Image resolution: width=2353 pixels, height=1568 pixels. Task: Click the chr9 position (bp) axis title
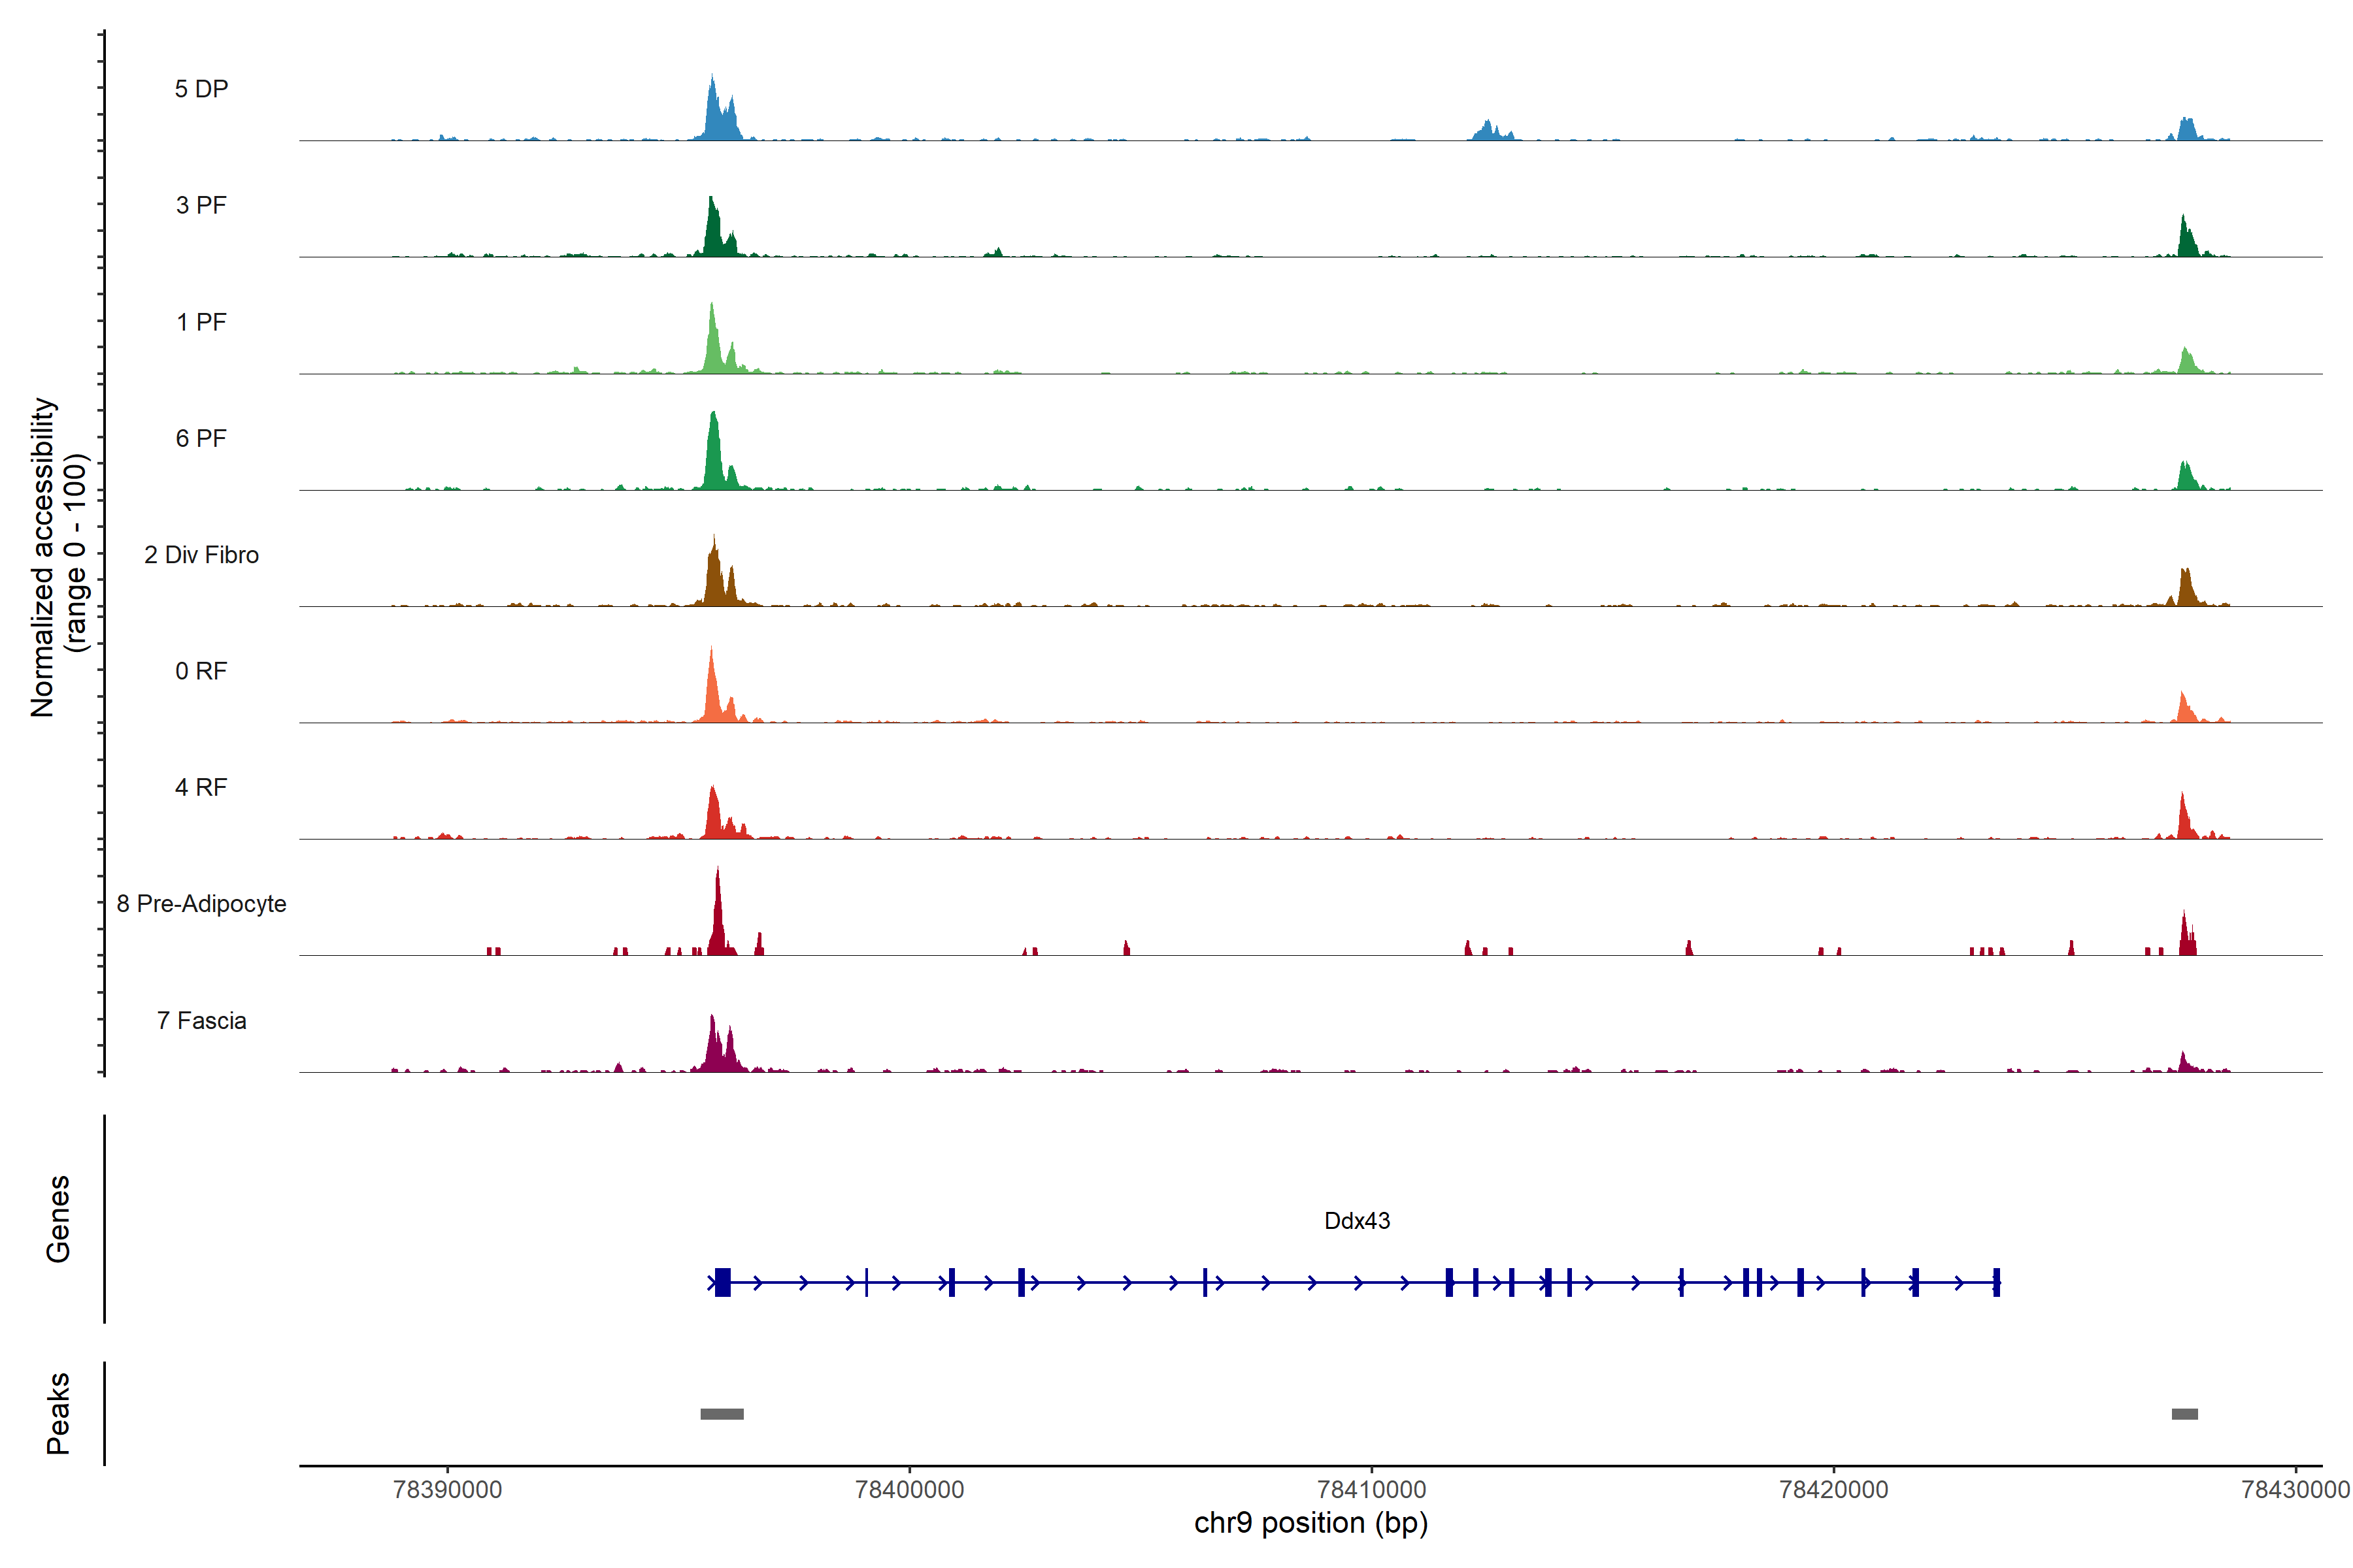click(1310, 1523)
